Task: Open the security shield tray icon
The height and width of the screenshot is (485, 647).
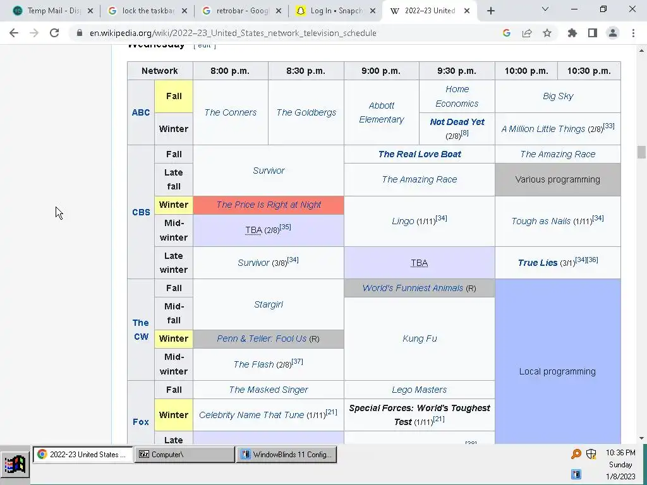Action: point(591,454)
